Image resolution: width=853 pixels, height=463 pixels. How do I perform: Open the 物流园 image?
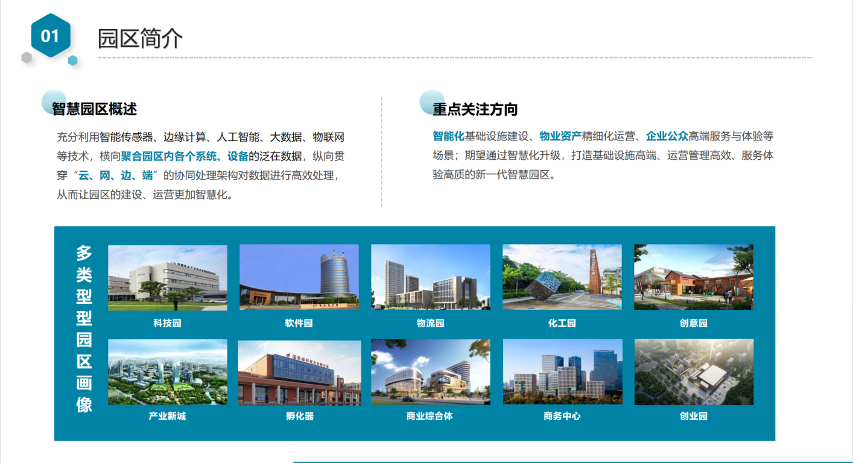point(430,277)
